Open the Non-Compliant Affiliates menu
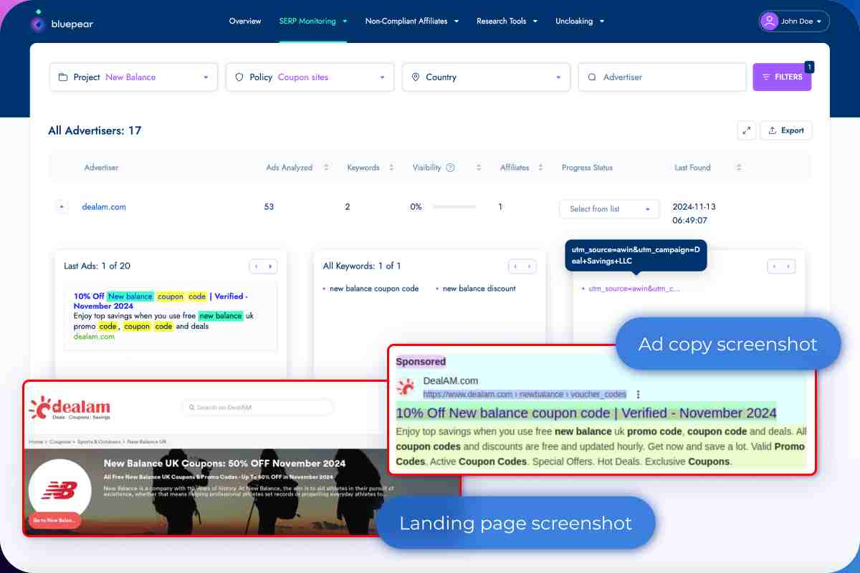The width and height of the screenshot is (860, 573). pos(412,21)
